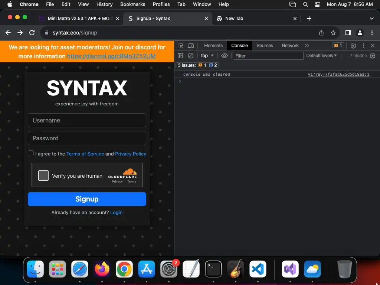This screenshot has height=285, width=380.
Task: Show the console sidebar
Action: coord(180,56)
